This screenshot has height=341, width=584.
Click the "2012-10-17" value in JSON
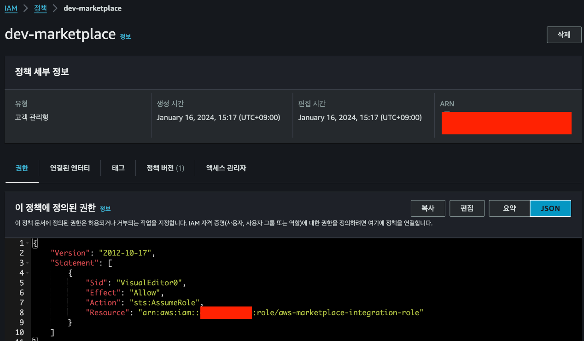(x=126, y=253)
